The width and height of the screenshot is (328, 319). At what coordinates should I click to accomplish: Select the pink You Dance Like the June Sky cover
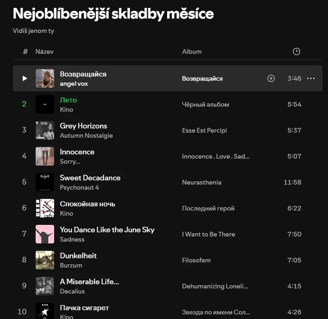[x=45, y=234]
